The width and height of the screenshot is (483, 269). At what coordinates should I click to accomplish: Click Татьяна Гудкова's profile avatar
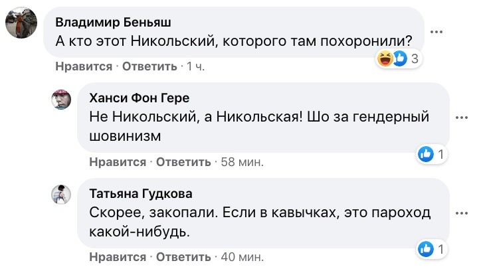click(62, 194)
